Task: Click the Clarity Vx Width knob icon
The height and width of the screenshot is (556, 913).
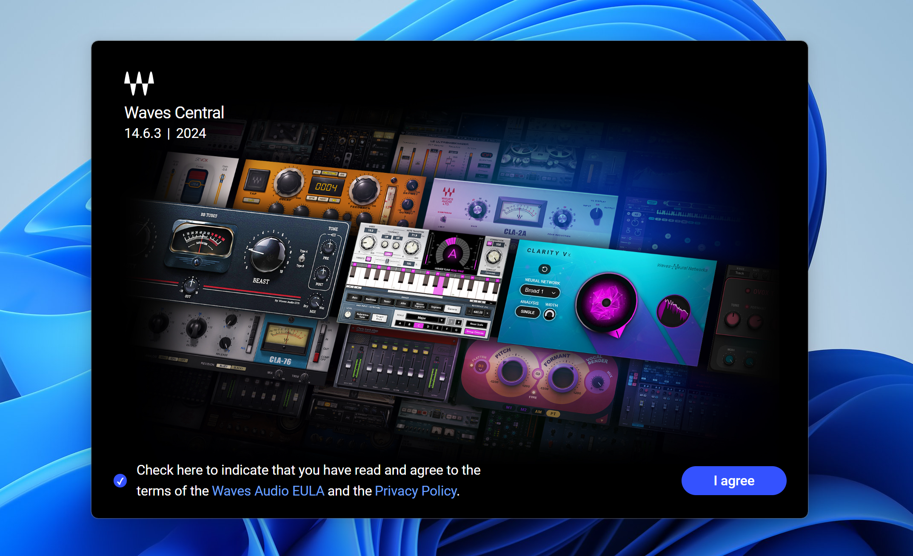Action: click(550, 315)
